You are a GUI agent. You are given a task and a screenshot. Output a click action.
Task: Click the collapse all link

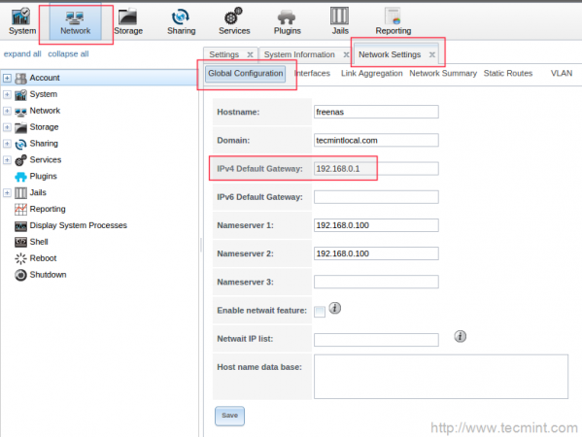[68, 53]
